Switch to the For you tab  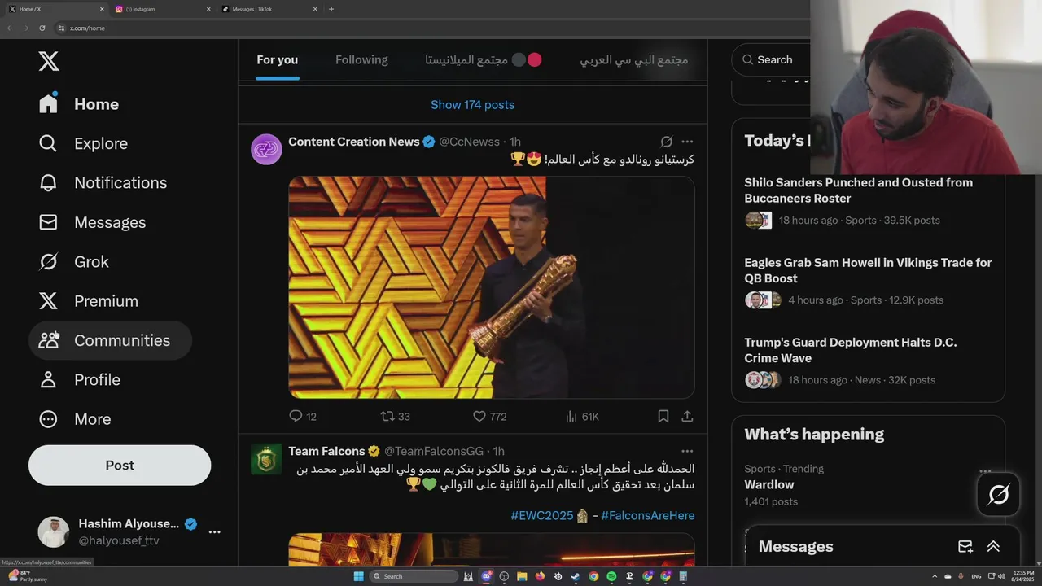pyautogui.click(x=277, y=60)
